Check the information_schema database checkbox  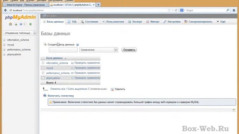(x=43, y=63)
